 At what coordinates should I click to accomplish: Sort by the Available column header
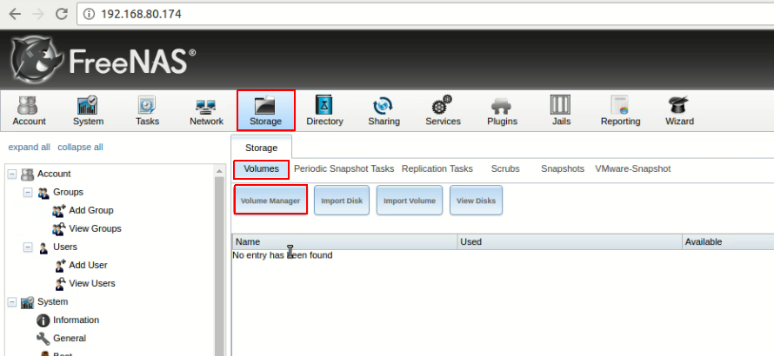pyautogui.click(x=728, y=241)
